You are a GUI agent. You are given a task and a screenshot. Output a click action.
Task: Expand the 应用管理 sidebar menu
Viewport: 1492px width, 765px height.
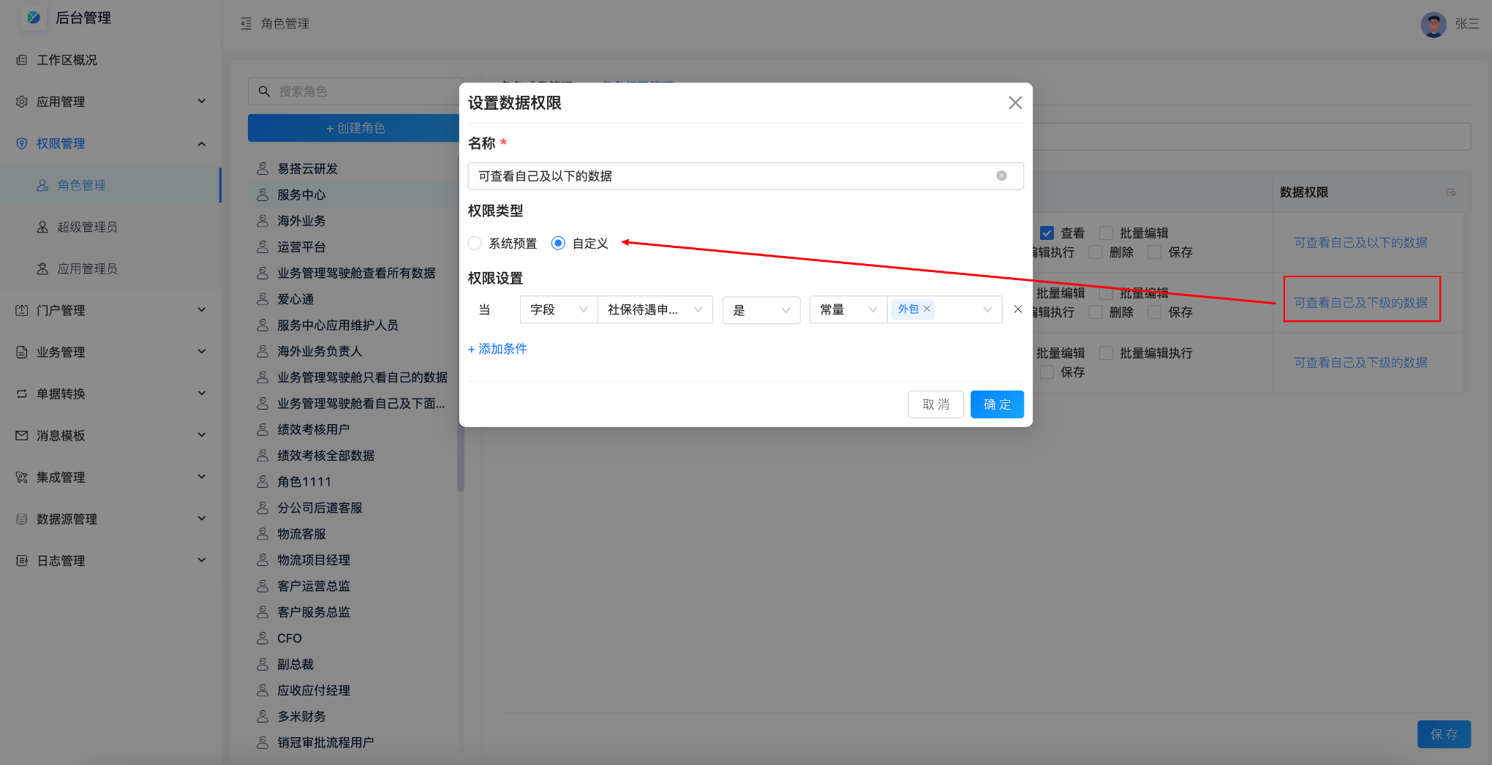tap(110, 102)
